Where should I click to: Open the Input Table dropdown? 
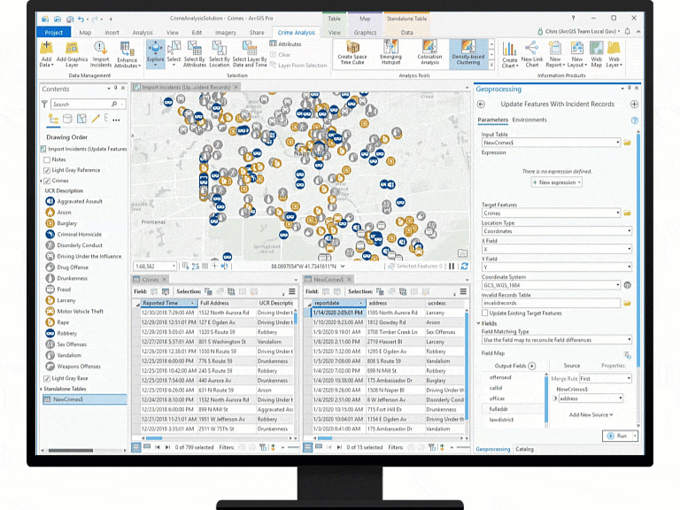[617, 143]
